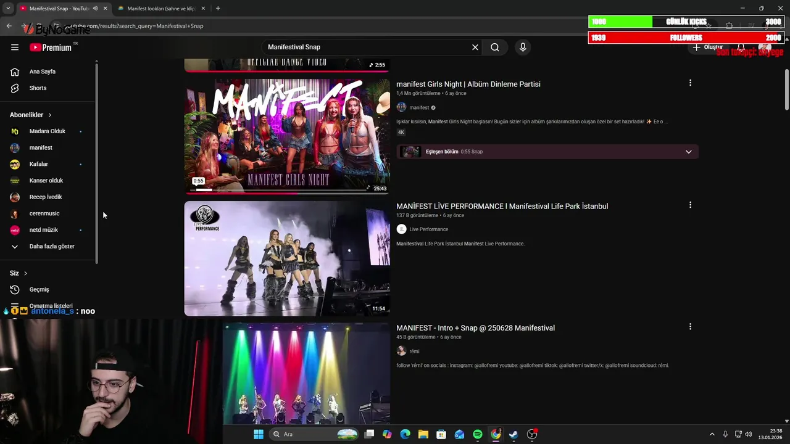Screen dimensions: 790x444
Task: Open Spotify from the taskbar
Action: click(478, 434)
